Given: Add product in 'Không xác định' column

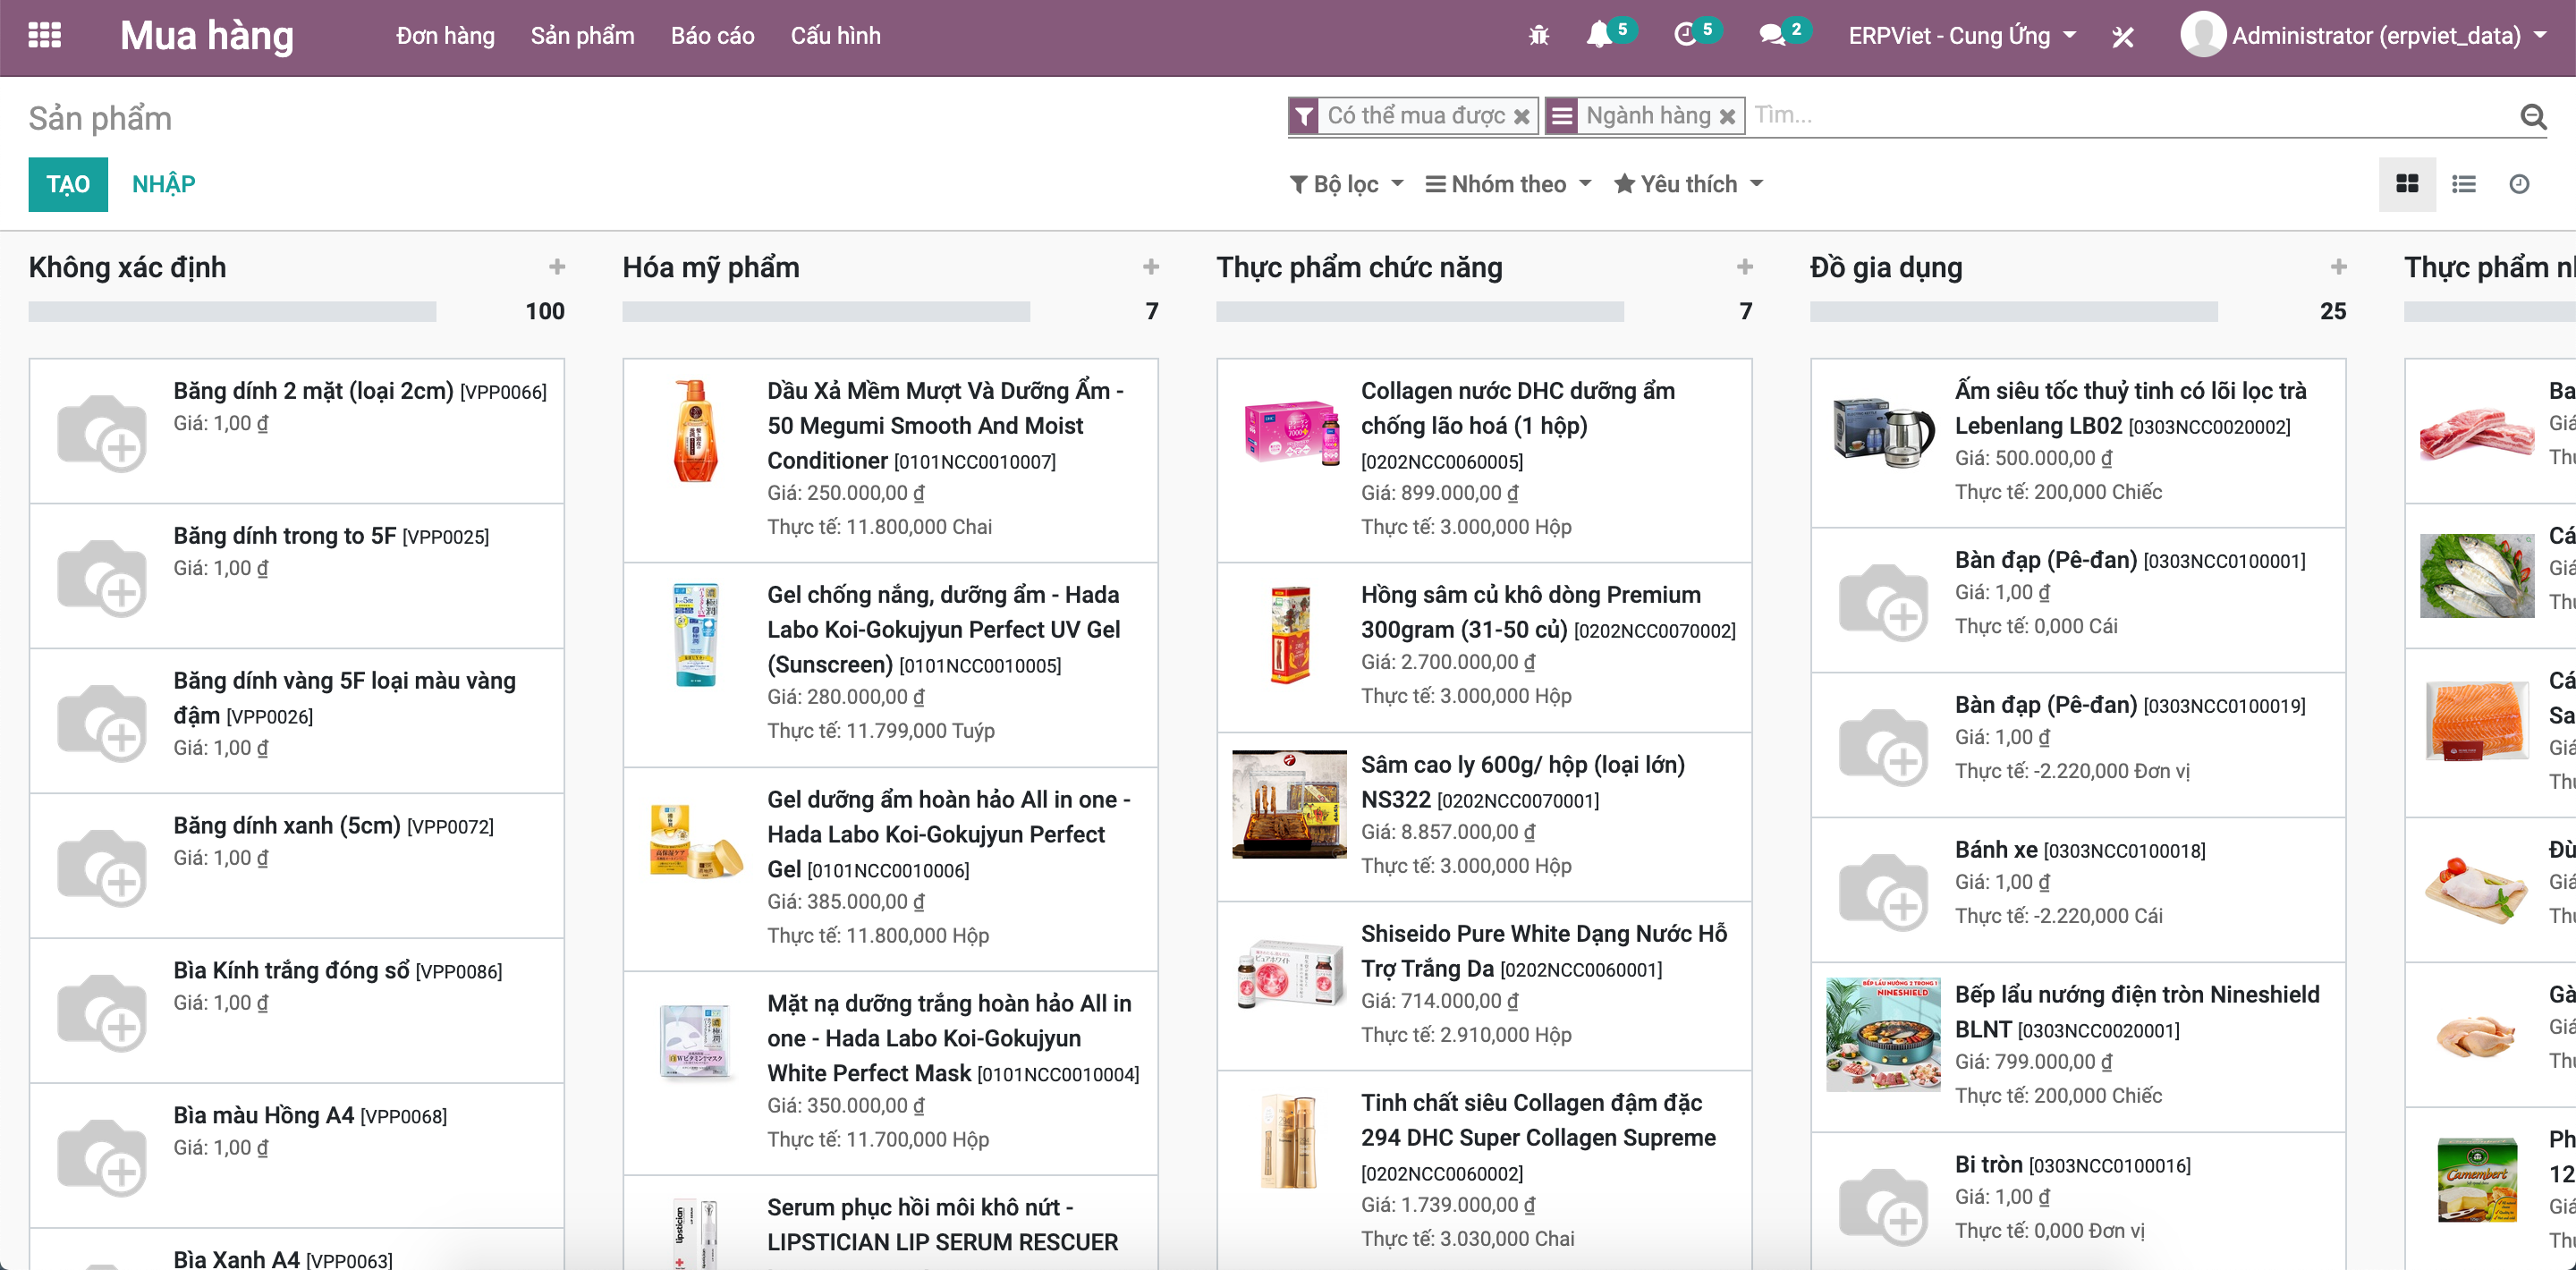Looking at the screenshot, I should point(557,267).
